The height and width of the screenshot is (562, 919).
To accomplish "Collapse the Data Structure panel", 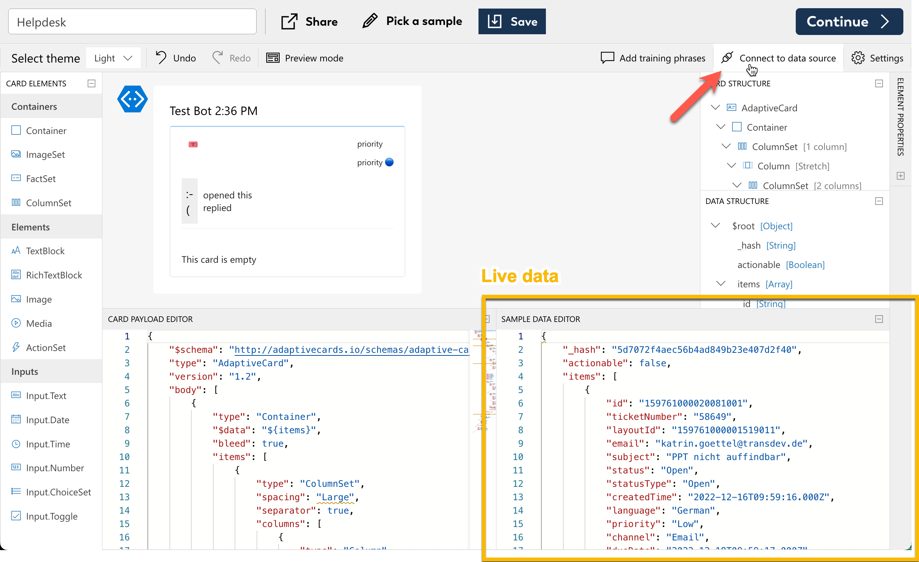I will point(879,201).
